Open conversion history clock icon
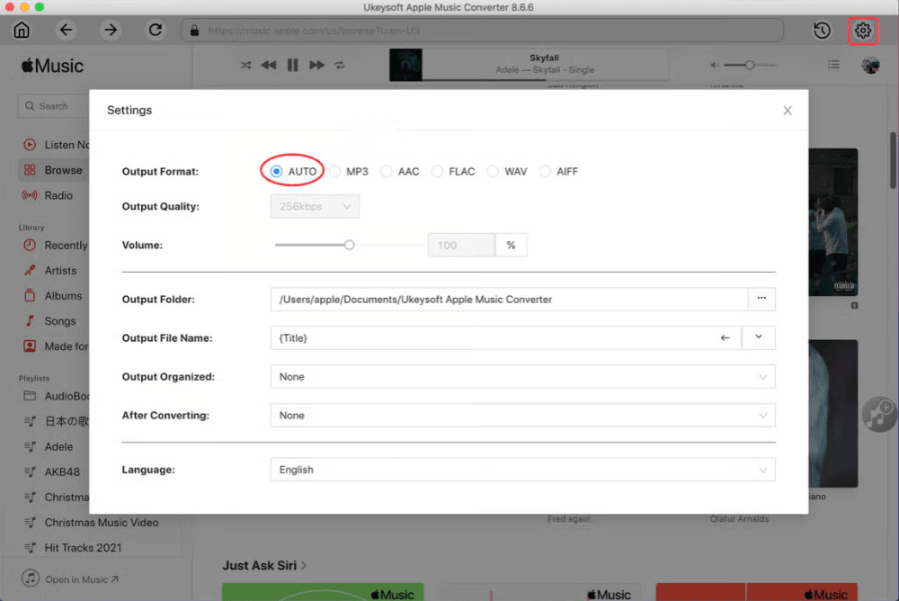899x601 pixels. pos(822,31)
